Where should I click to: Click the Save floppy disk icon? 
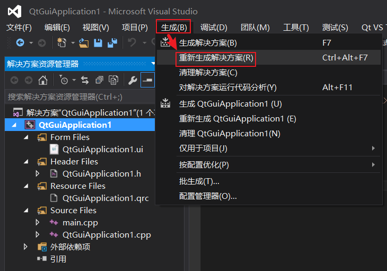pyautogui.click(x=98, y=43)
